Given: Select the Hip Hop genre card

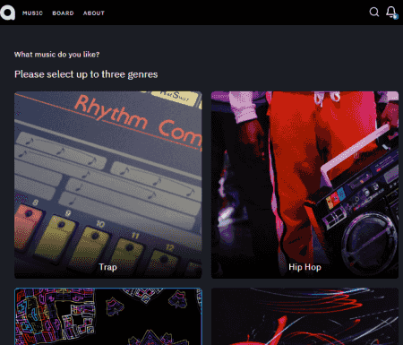Looking at the screenshot, I should click(304, 185).
